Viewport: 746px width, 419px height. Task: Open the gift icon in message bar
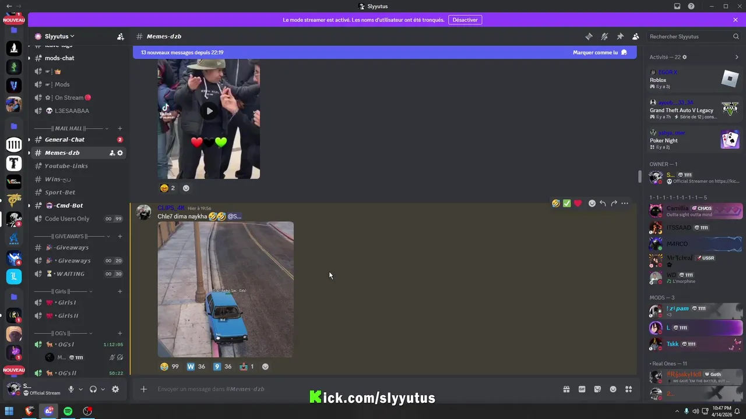click(x=566, y=389)
